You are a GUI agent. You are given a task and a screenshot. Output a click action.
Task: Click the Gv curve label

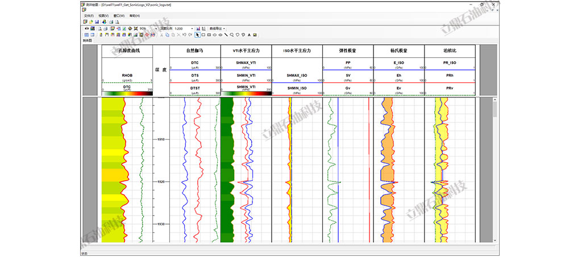point(348,88)
